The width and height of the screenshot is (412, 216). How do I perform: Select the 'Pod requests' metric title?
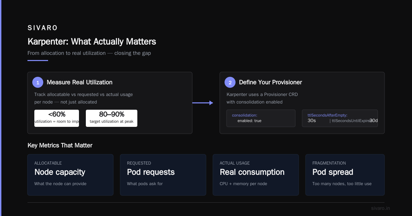[151, 172]
